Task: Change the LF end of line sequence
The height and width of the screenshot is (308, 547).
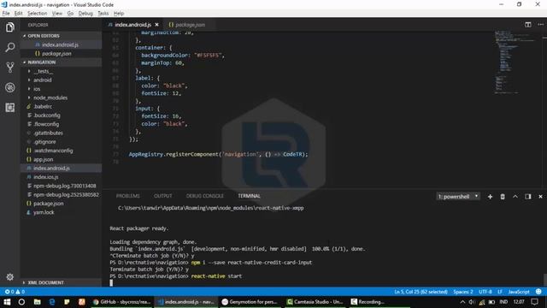Action: click(500, 292)
